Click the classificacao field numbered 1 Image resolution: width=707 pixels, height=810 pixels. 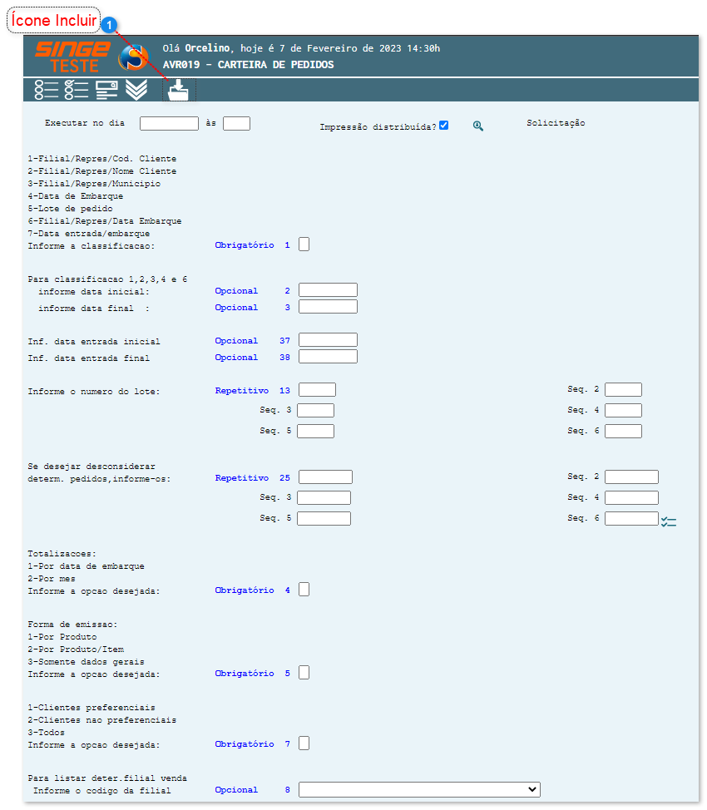point(304,244)
